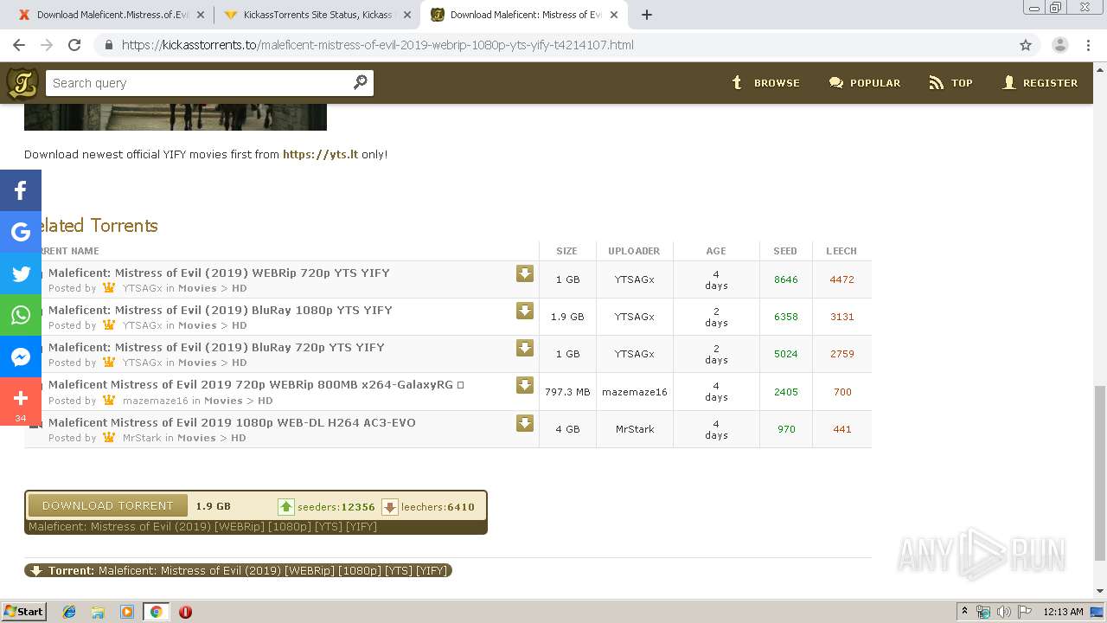The image size is (1107, 623).
Task: Follow the https://yts.lt link
Action: [x=320, y=154]
